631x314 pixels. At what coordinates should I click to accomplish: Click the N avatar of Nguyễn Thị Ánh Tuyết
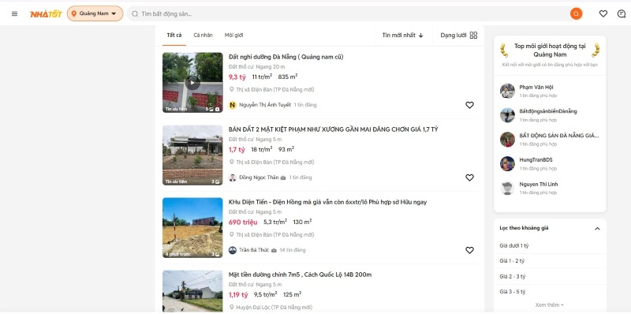pos(232,105)
